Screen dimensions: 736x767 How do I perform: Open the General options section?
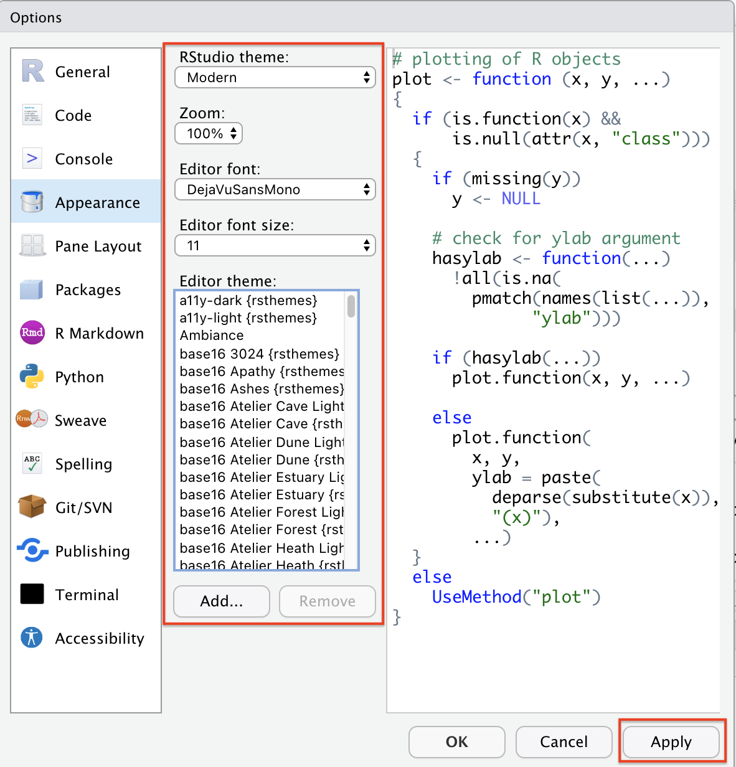86,72
